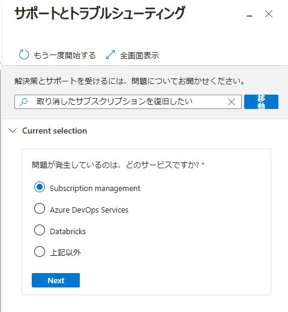The height and width of the screenshot is (312, 288).
Task: Click the Current selection heading
Action: point(55,131)
